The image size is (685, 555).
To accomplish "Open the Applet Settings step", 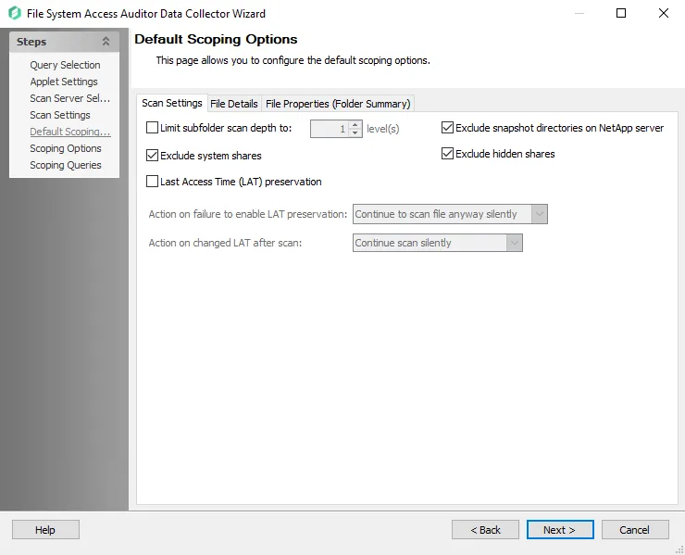I will tap(64, 82).
